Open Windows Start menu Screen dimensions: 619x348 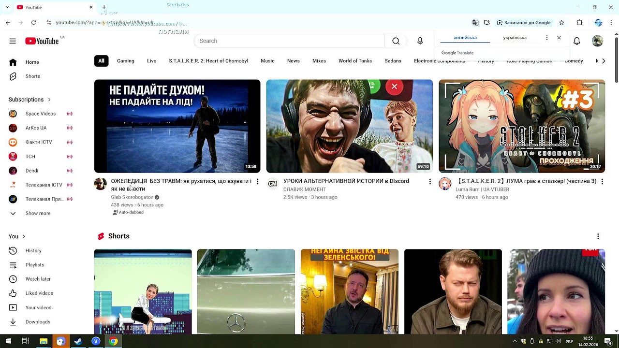8,341
